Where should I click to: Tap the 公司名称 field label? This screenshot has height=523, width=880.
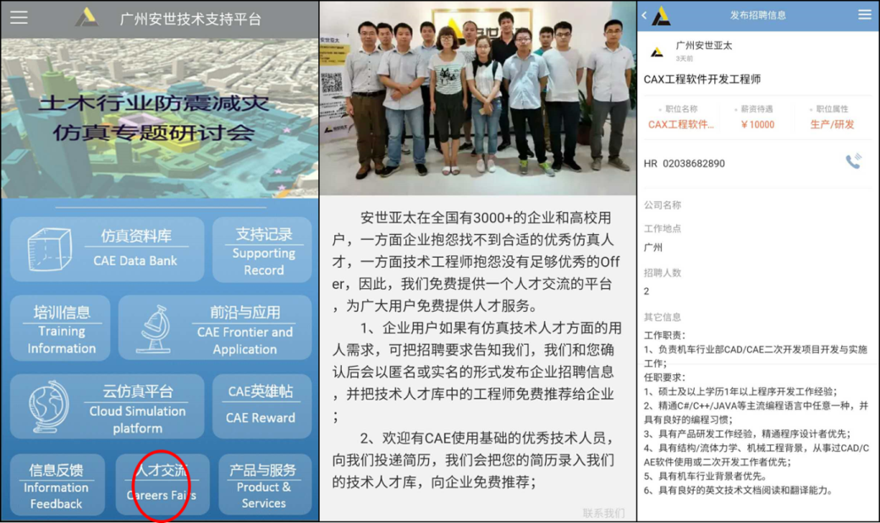[663, 205]
